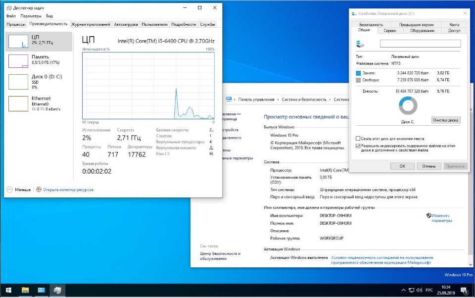The image size is (475, 298).
Task: Click the Открыть монитор ресурсов link
Action: click(x=68, y=190)
